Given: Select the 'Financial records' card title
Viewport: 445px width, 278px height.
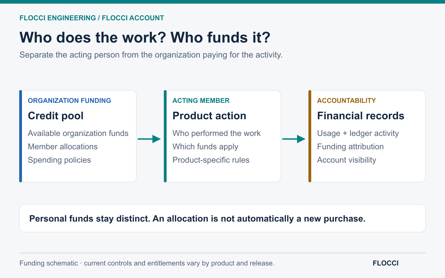Looking at the screenshot, I should 361,116.
